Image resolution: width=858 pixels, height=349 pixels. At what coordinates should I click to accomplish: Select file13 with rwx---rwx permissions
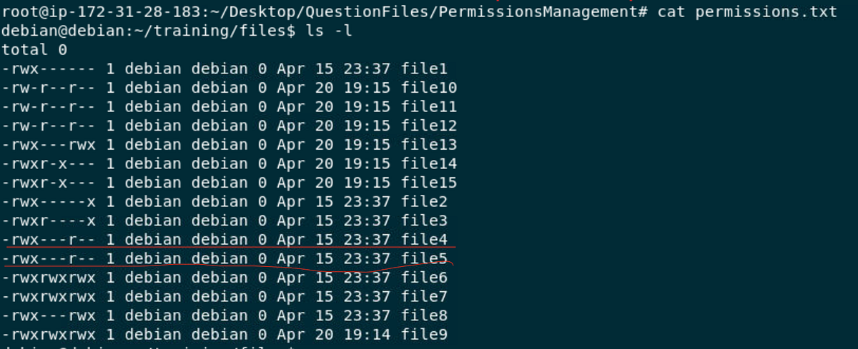pos(428,145)
